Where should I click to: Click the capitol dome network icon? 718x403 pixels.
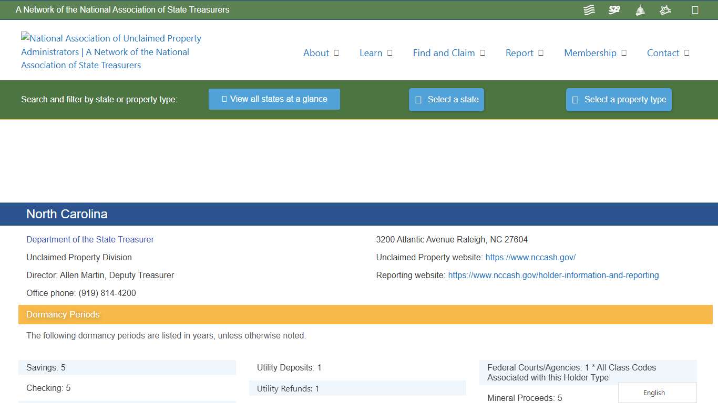point(640,9)
